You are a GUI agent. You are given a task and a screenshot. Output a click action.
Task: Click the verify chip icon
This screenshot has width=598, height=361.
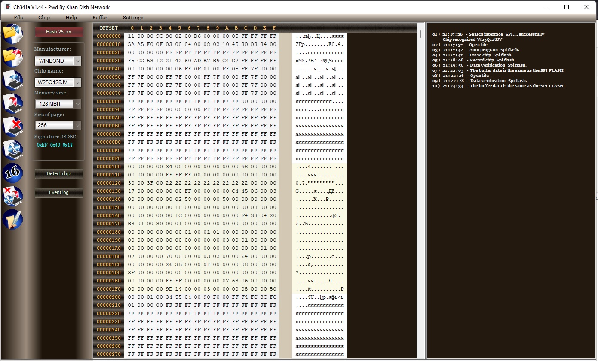point(12,150)
